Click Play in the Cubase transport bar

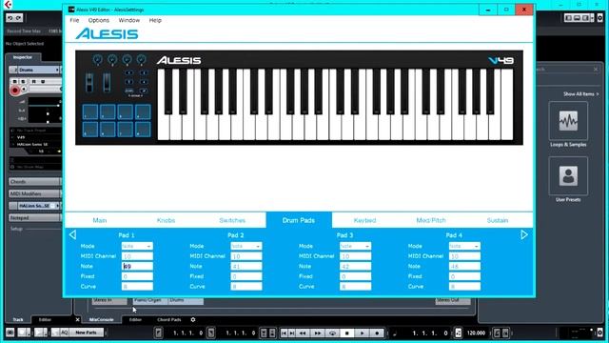coord(362,333)
